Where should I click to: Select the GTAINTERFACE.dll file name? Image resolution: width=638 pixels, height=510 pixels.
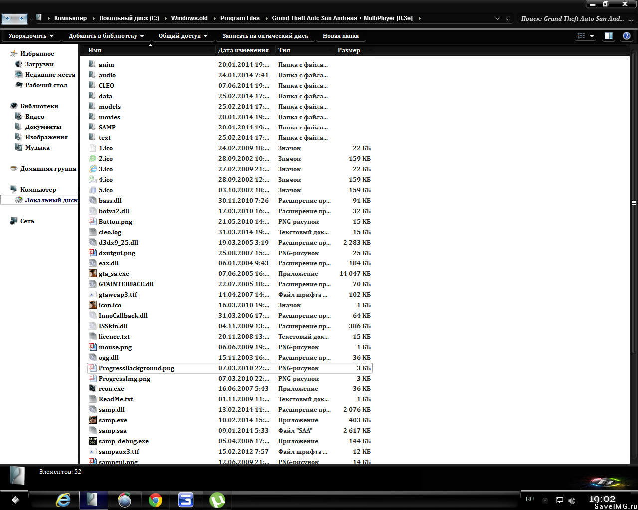[x=126, y=284]
